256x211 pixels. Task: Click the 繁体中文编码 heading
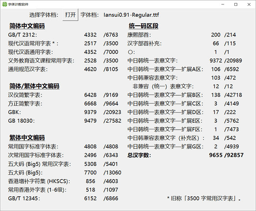point(27,138)
